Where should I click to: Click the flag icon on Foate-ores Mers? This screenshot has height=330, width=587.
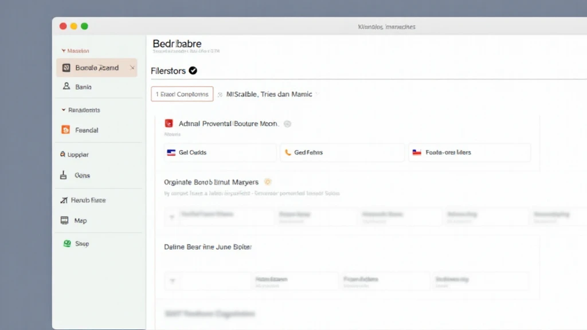tap(417, 152)
